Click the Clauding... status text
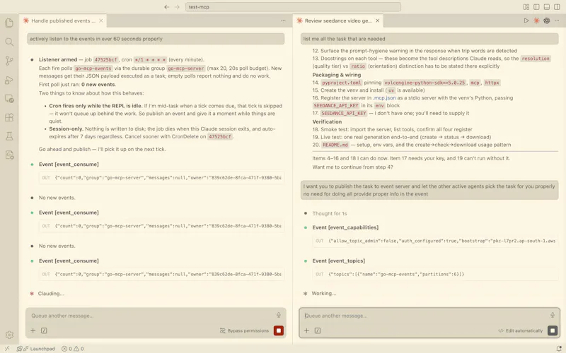 51,293
